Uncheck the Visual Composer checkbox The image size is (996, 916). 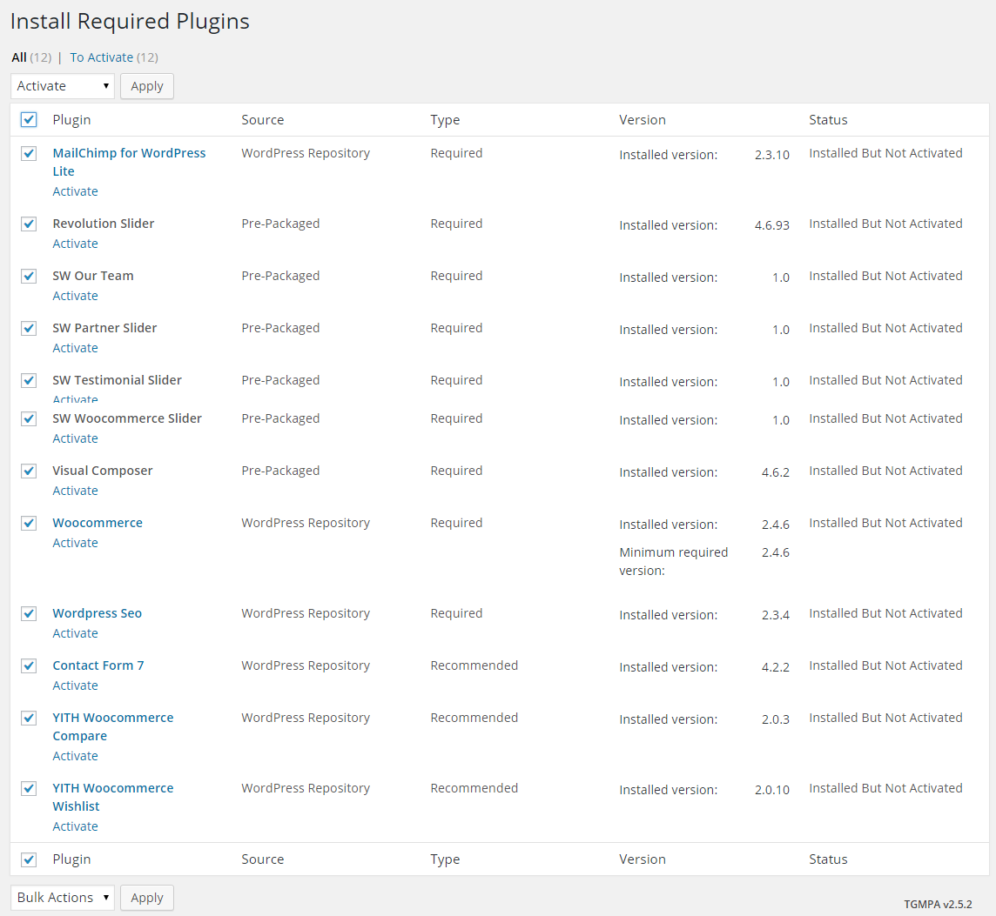[29, 471]
